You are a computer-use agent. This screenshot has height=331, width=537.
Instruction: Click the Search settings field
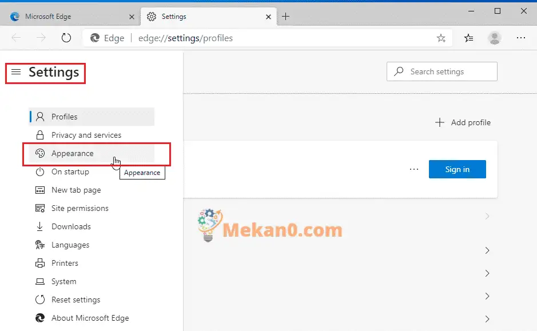click(442, 71)
